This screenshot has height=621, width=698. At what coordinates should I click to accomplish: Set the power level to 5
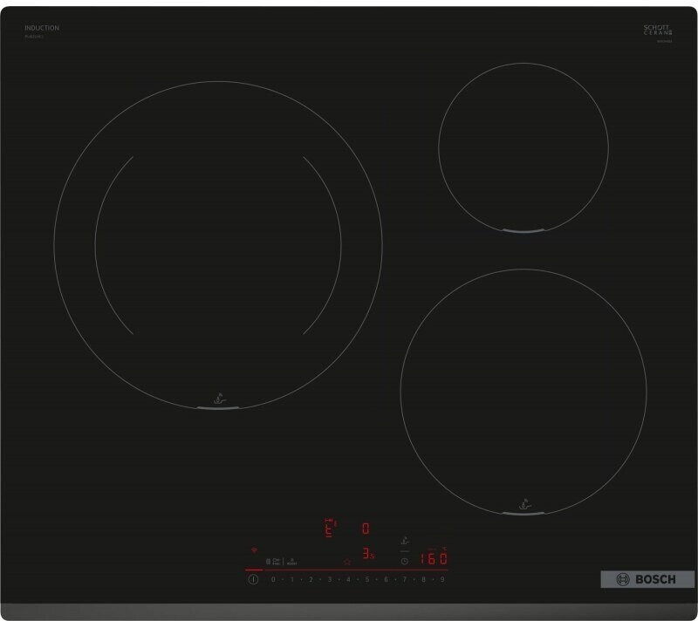point(367,579)
